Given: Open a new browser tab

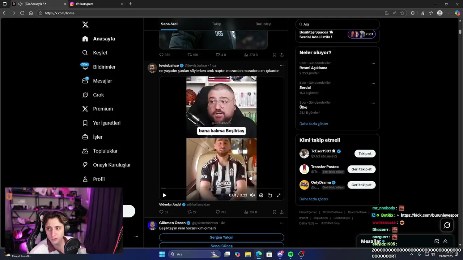Looking at the screenshot, I should point(130,4).
